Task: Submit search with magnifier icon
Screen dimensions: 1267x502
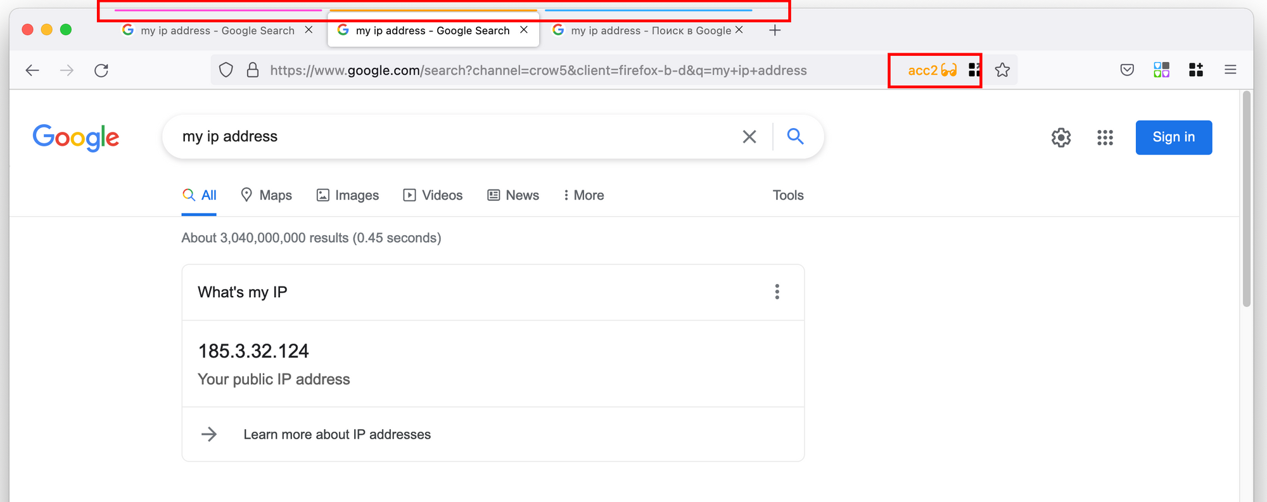Action: pyautogui.click(x=795, y=136)
